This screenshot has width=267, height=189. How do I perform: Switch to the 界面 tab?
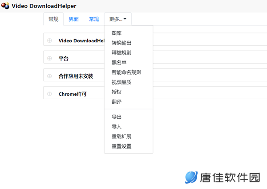[x=73, y=19]
